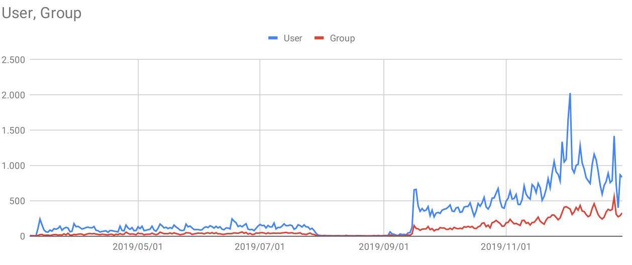Click the chart title "User, Group"
632x265 pixels.
(42, 13)
